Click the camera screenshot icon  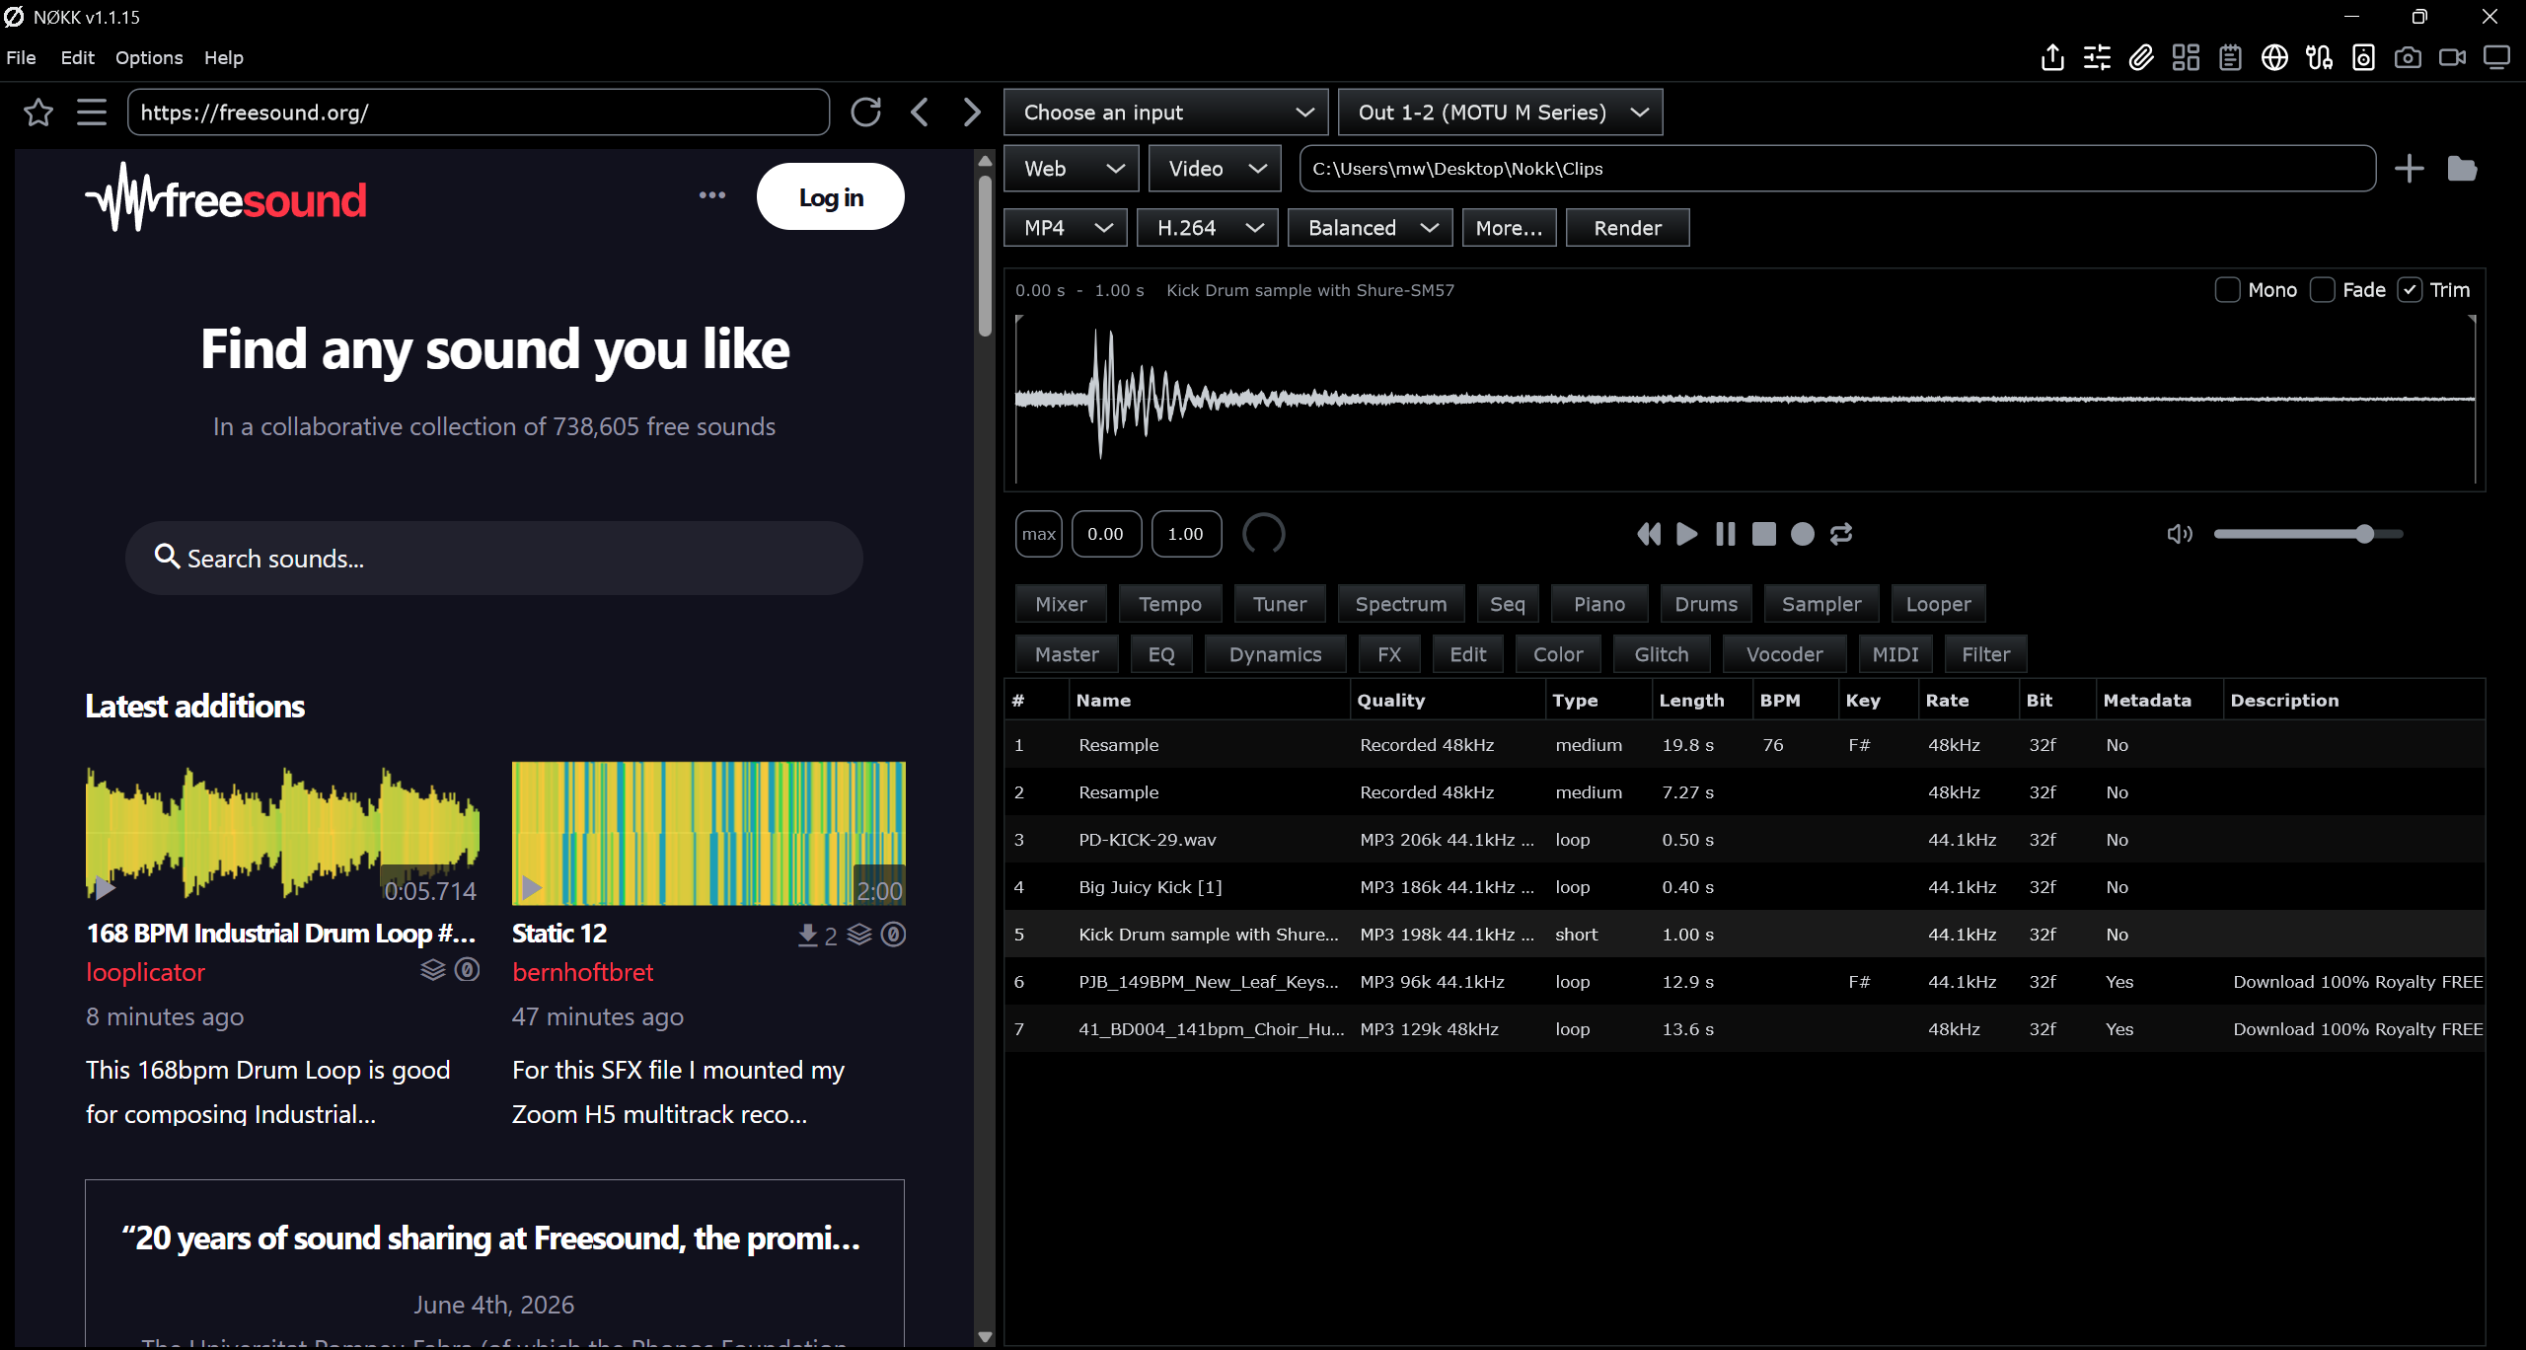pos(2408,58)
